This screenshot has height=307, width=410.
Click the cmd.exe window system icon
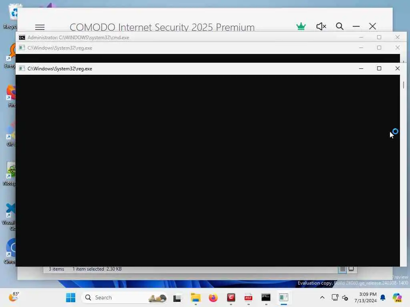[22, 38]
